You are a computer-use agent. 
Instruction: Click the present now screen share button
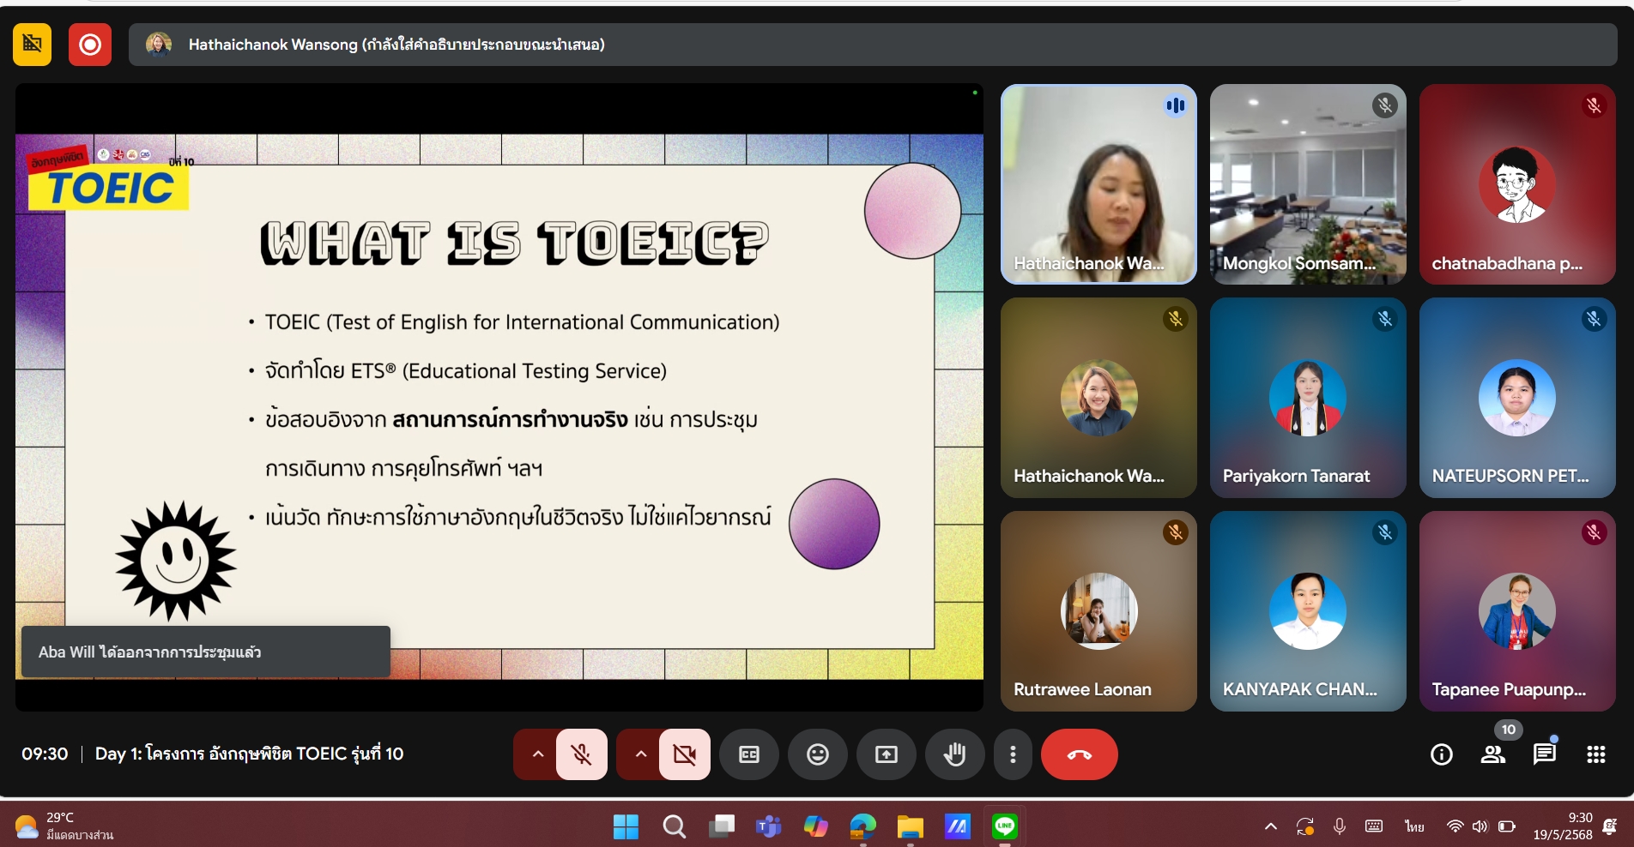(887, 754)
